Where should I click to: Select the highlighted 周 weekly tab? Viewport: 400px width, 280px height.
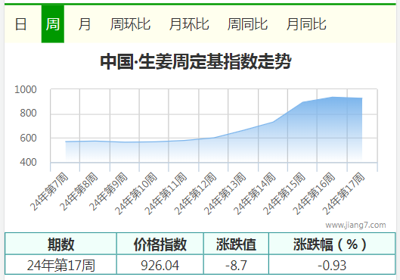pos(52,24)
